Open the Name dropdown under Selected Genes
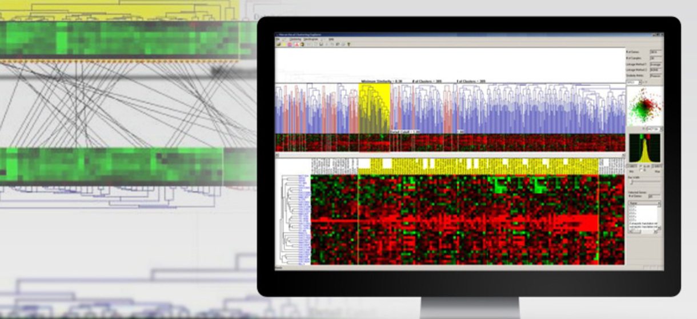697x319 pixels. [644, 204]
